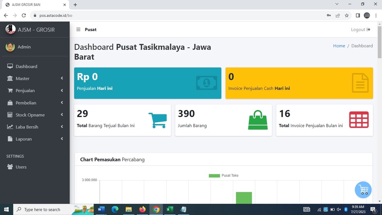The height and width of the screenshot is (215, 382).
Task: Click the Penjualan cart icon in sidebar
Action: (10, 90)
